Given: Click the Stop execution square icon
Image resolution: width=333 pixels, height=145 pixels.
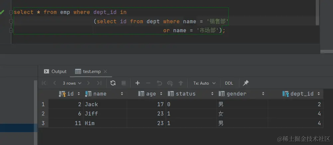Looking at the screenshot, I should pyautogui.click(x=124, y=83).
